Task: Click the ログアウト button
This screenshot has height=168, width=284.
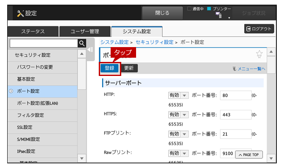Action: (x=259, y=29)
